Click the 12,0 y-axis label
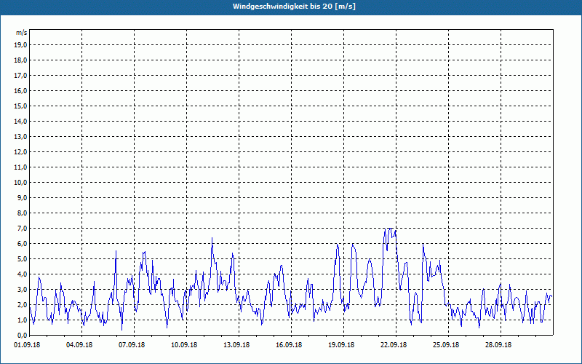Screen dimensions: 582x364 click(21, 151)
